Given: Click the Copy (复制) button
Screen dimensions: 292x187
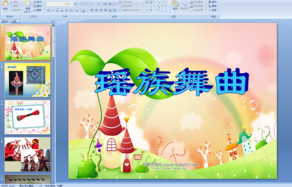Looking at the screenshot, I should (15, 6).
